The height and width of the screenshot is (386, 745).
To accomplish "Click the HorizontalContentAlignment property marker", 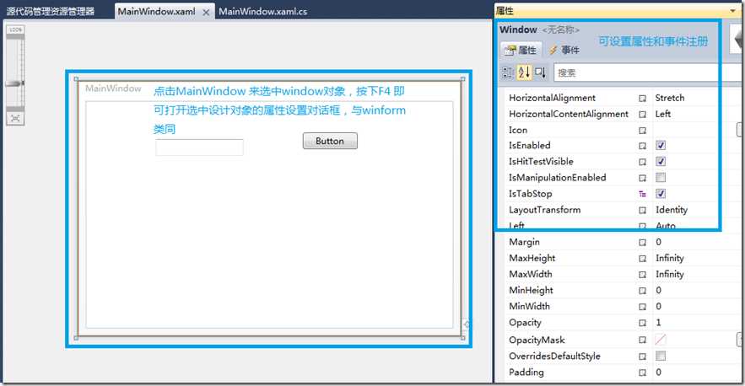I will click(642, 115).
